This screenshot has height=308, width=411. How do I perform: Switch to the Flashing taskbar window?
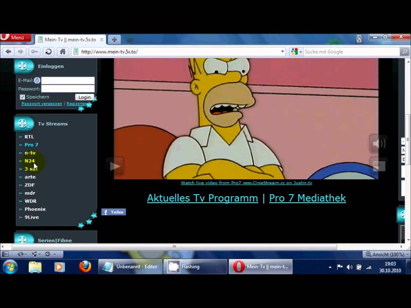pos(195,267)
